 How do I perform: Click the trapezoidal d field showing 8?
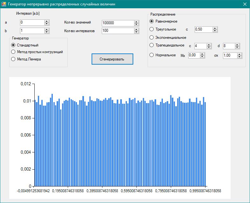click(x=229, y=46)
